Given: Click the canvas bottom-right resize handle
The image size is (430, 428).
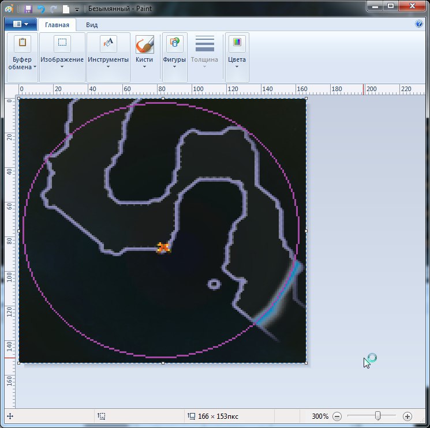Looking at the screenshot, I should pyautogui.click(x=306, y=363).
